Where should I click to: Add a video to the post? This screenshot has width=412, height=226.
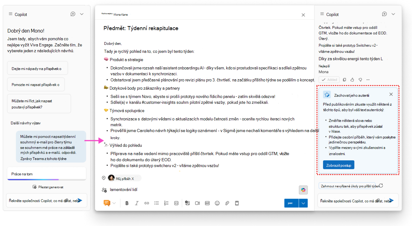coord(197,203)
